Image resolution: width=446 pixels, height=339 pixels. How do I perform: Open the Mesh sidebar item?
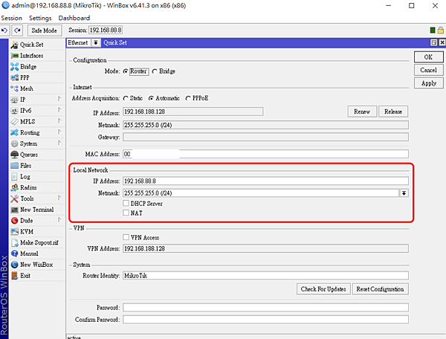pyautogui.click(x=37, y=88)
